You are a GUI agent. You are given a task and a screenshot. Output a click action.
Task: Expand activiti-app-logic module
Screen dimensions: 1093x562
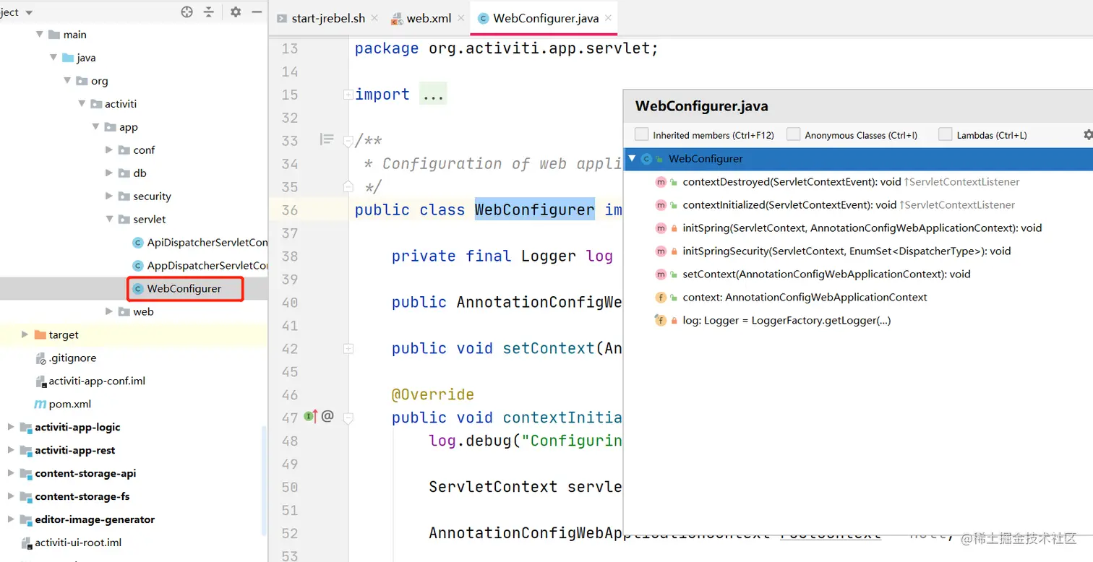point(11,428)
